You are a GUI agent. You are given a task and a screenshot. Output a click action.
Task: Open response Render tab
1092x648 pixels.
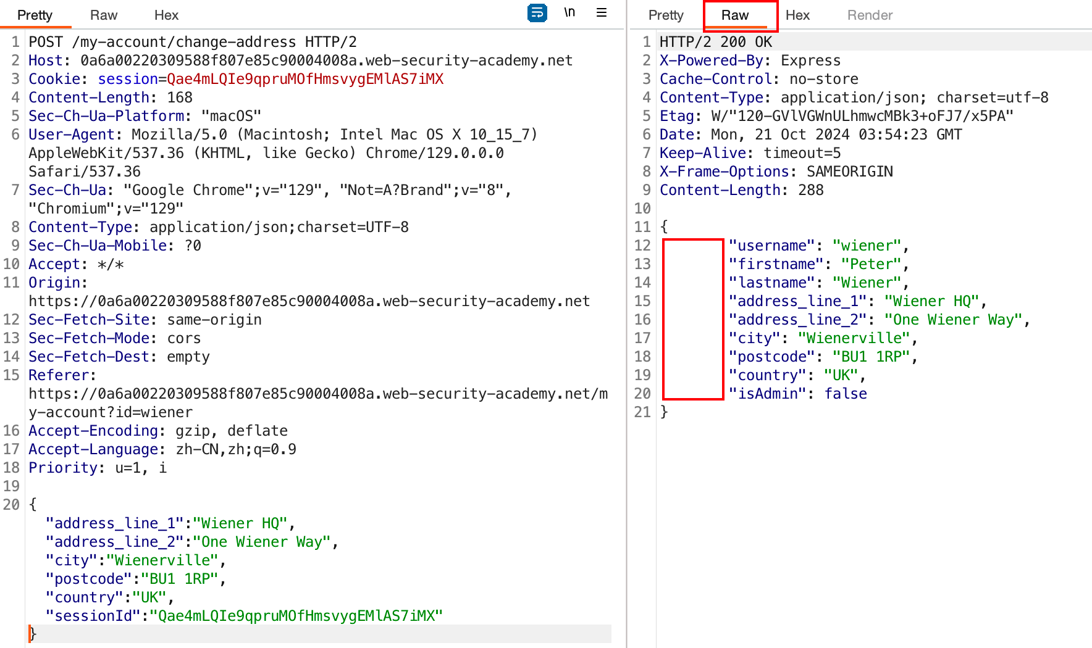[x=870, y=15]
